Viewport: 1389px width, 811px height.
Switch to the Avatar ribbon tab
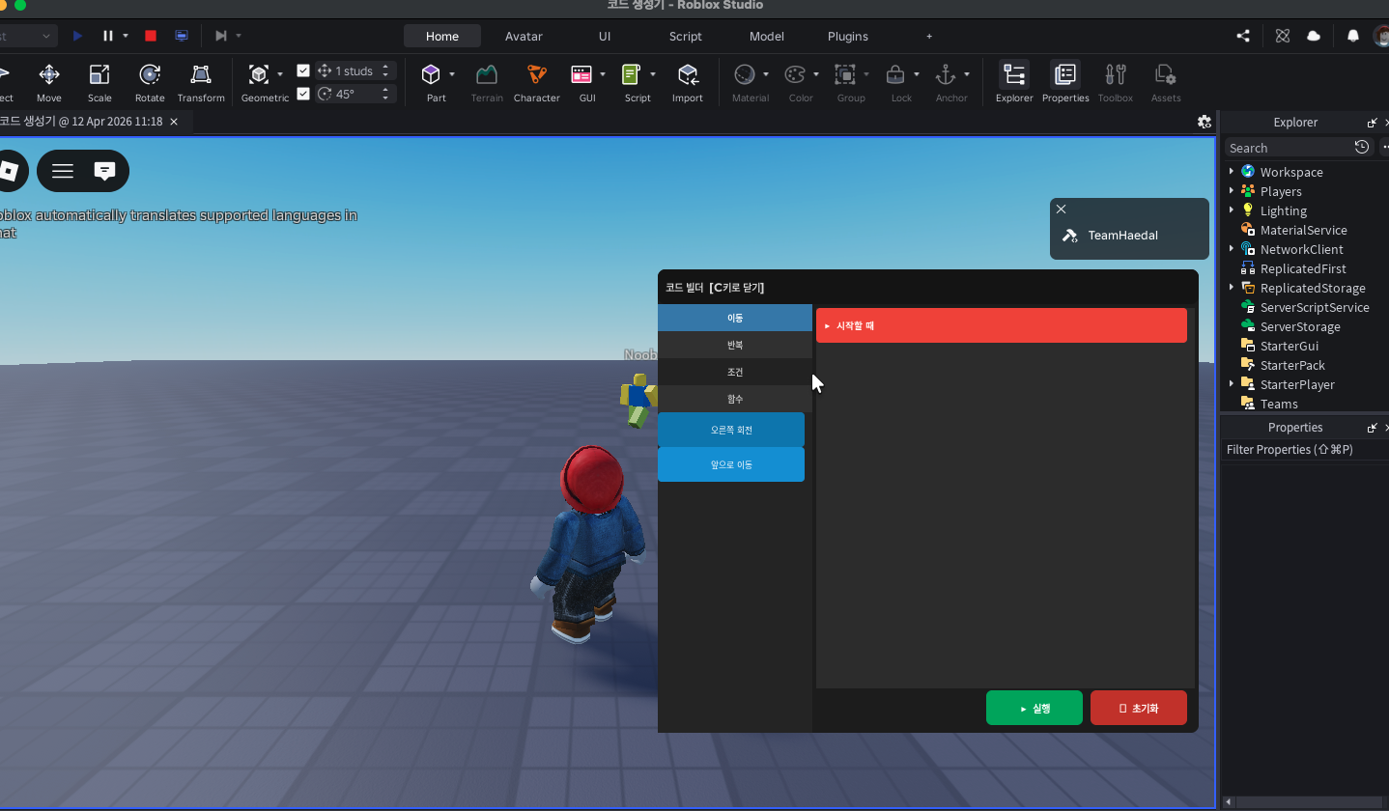(524, 36)
